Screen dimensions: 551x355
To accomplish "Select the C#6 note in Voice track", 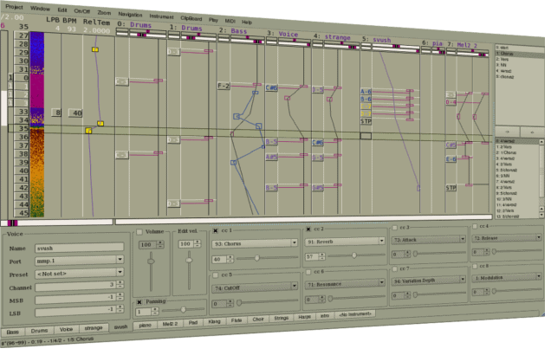I will point(271,87).
